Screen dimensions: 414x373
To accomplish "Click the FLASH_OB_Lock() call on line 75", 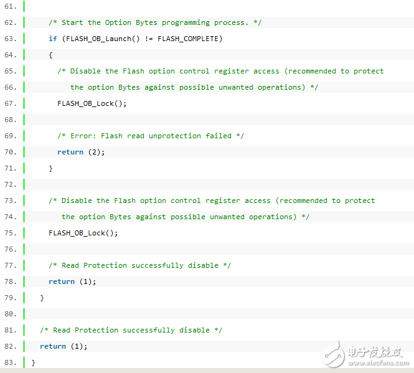I will point(83,233).
